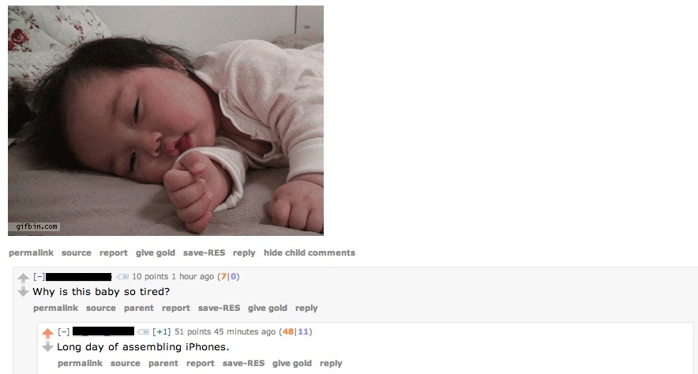This screenshot has width=698, height=374.
Task: Reply to the "Why is this baby so tired?" comment
Action: coord(306,309)
